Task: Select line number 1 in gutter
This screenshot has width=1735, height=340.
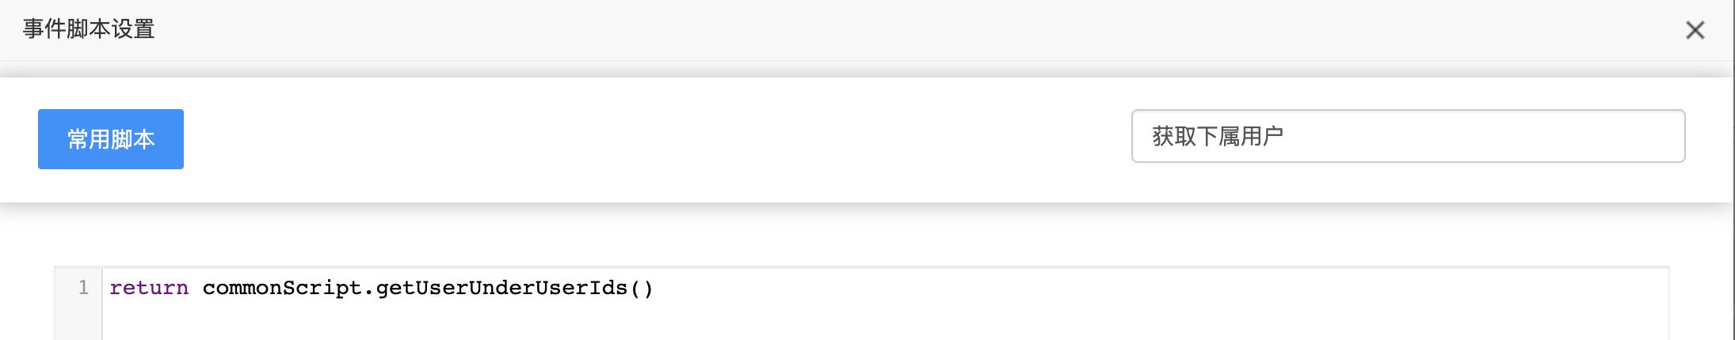Action: pyautogui.click(x=83, y=288)
